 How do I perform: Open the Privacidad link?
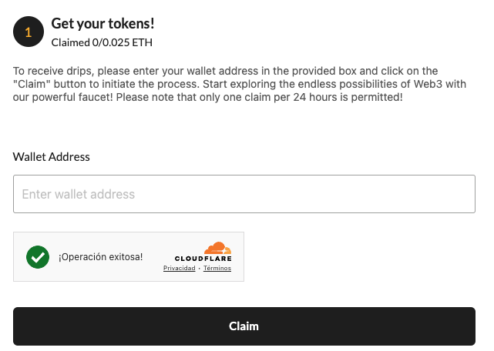[179, 269]
